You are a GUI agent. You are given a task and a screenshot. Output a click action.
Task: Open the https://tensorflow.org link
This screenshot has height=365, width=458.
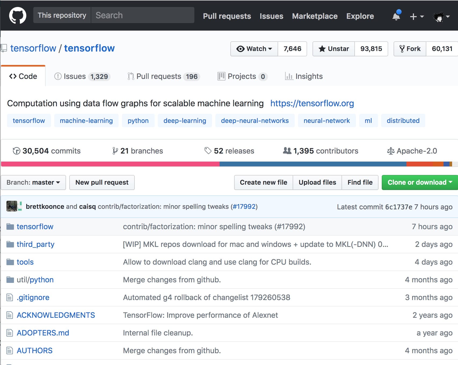pyautogui.click(x=312, y=103)
